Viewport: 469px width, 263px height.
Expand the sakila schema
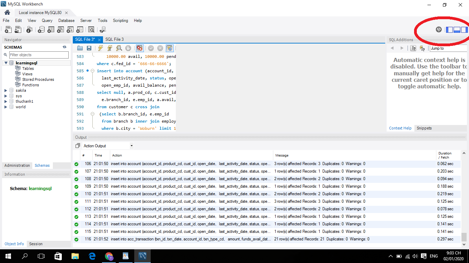click(x=6, y=90)
